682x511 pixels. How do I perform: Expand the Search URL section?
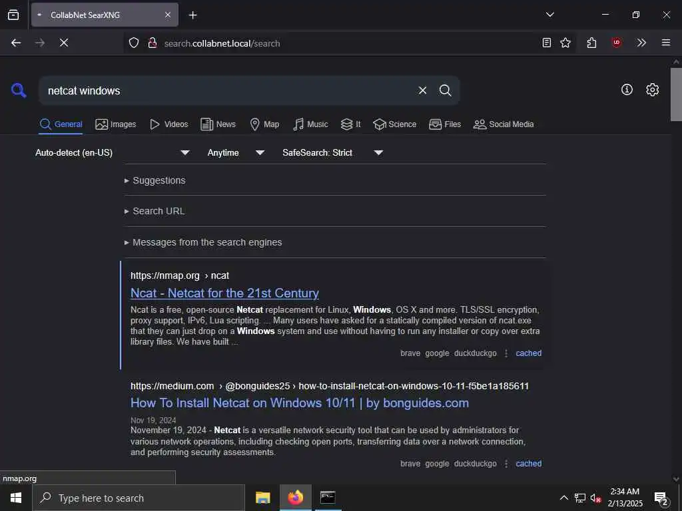155,211
